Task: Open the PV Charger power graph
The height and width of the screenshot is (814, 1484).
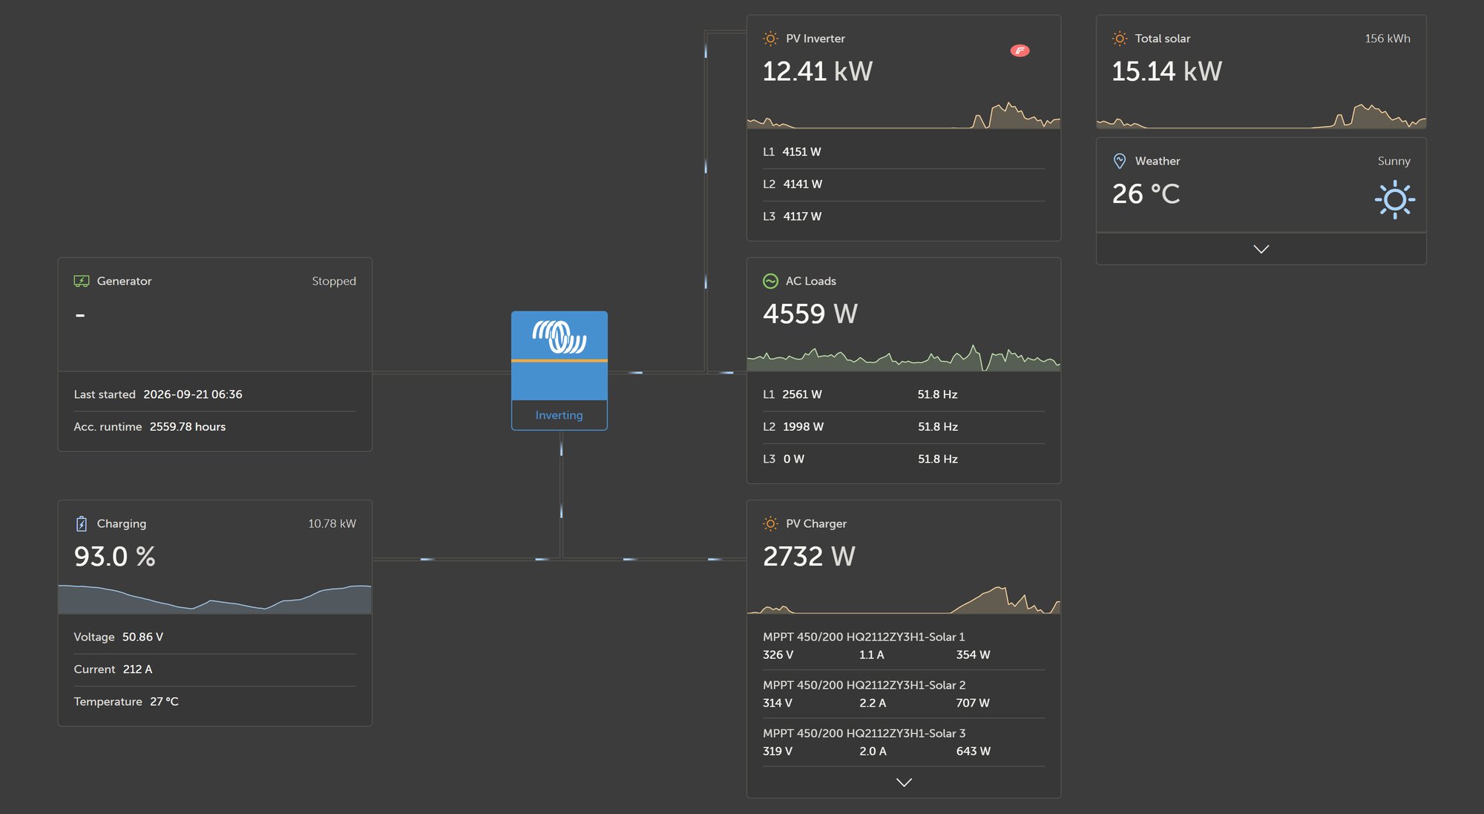Action: (x=904, y=600)
